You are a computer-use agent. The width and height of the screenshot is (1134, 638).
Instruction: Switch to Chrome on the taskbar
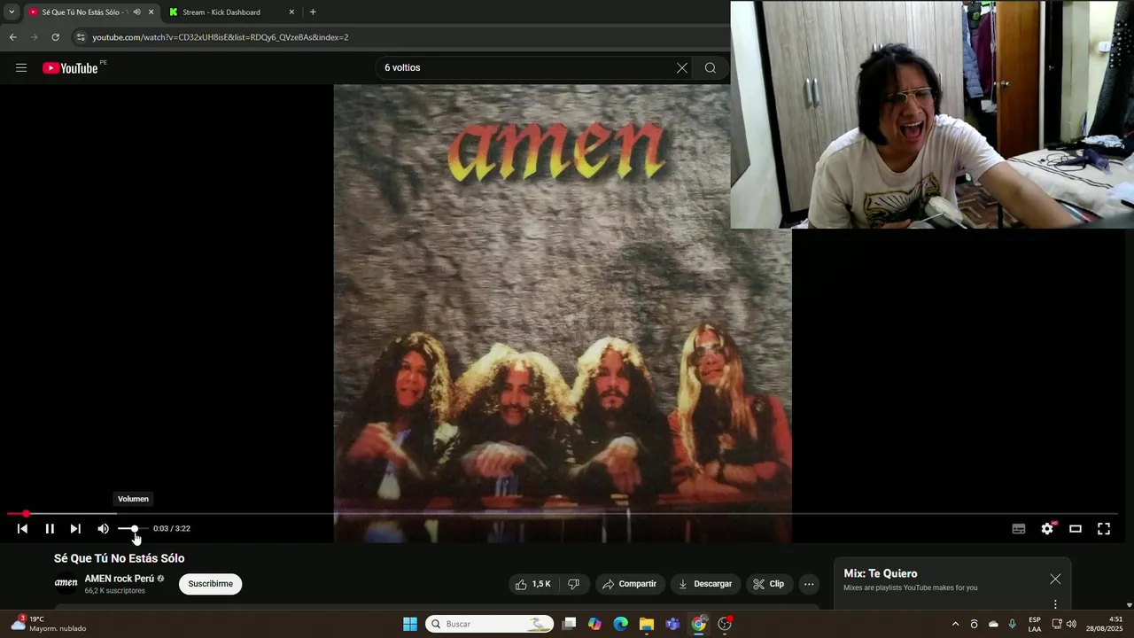pyautogui.click(x=699, y=624)
